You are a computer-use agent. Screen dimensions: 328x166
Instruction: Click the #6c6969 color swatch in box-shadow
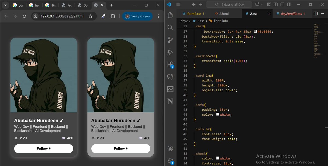point(255,31)
